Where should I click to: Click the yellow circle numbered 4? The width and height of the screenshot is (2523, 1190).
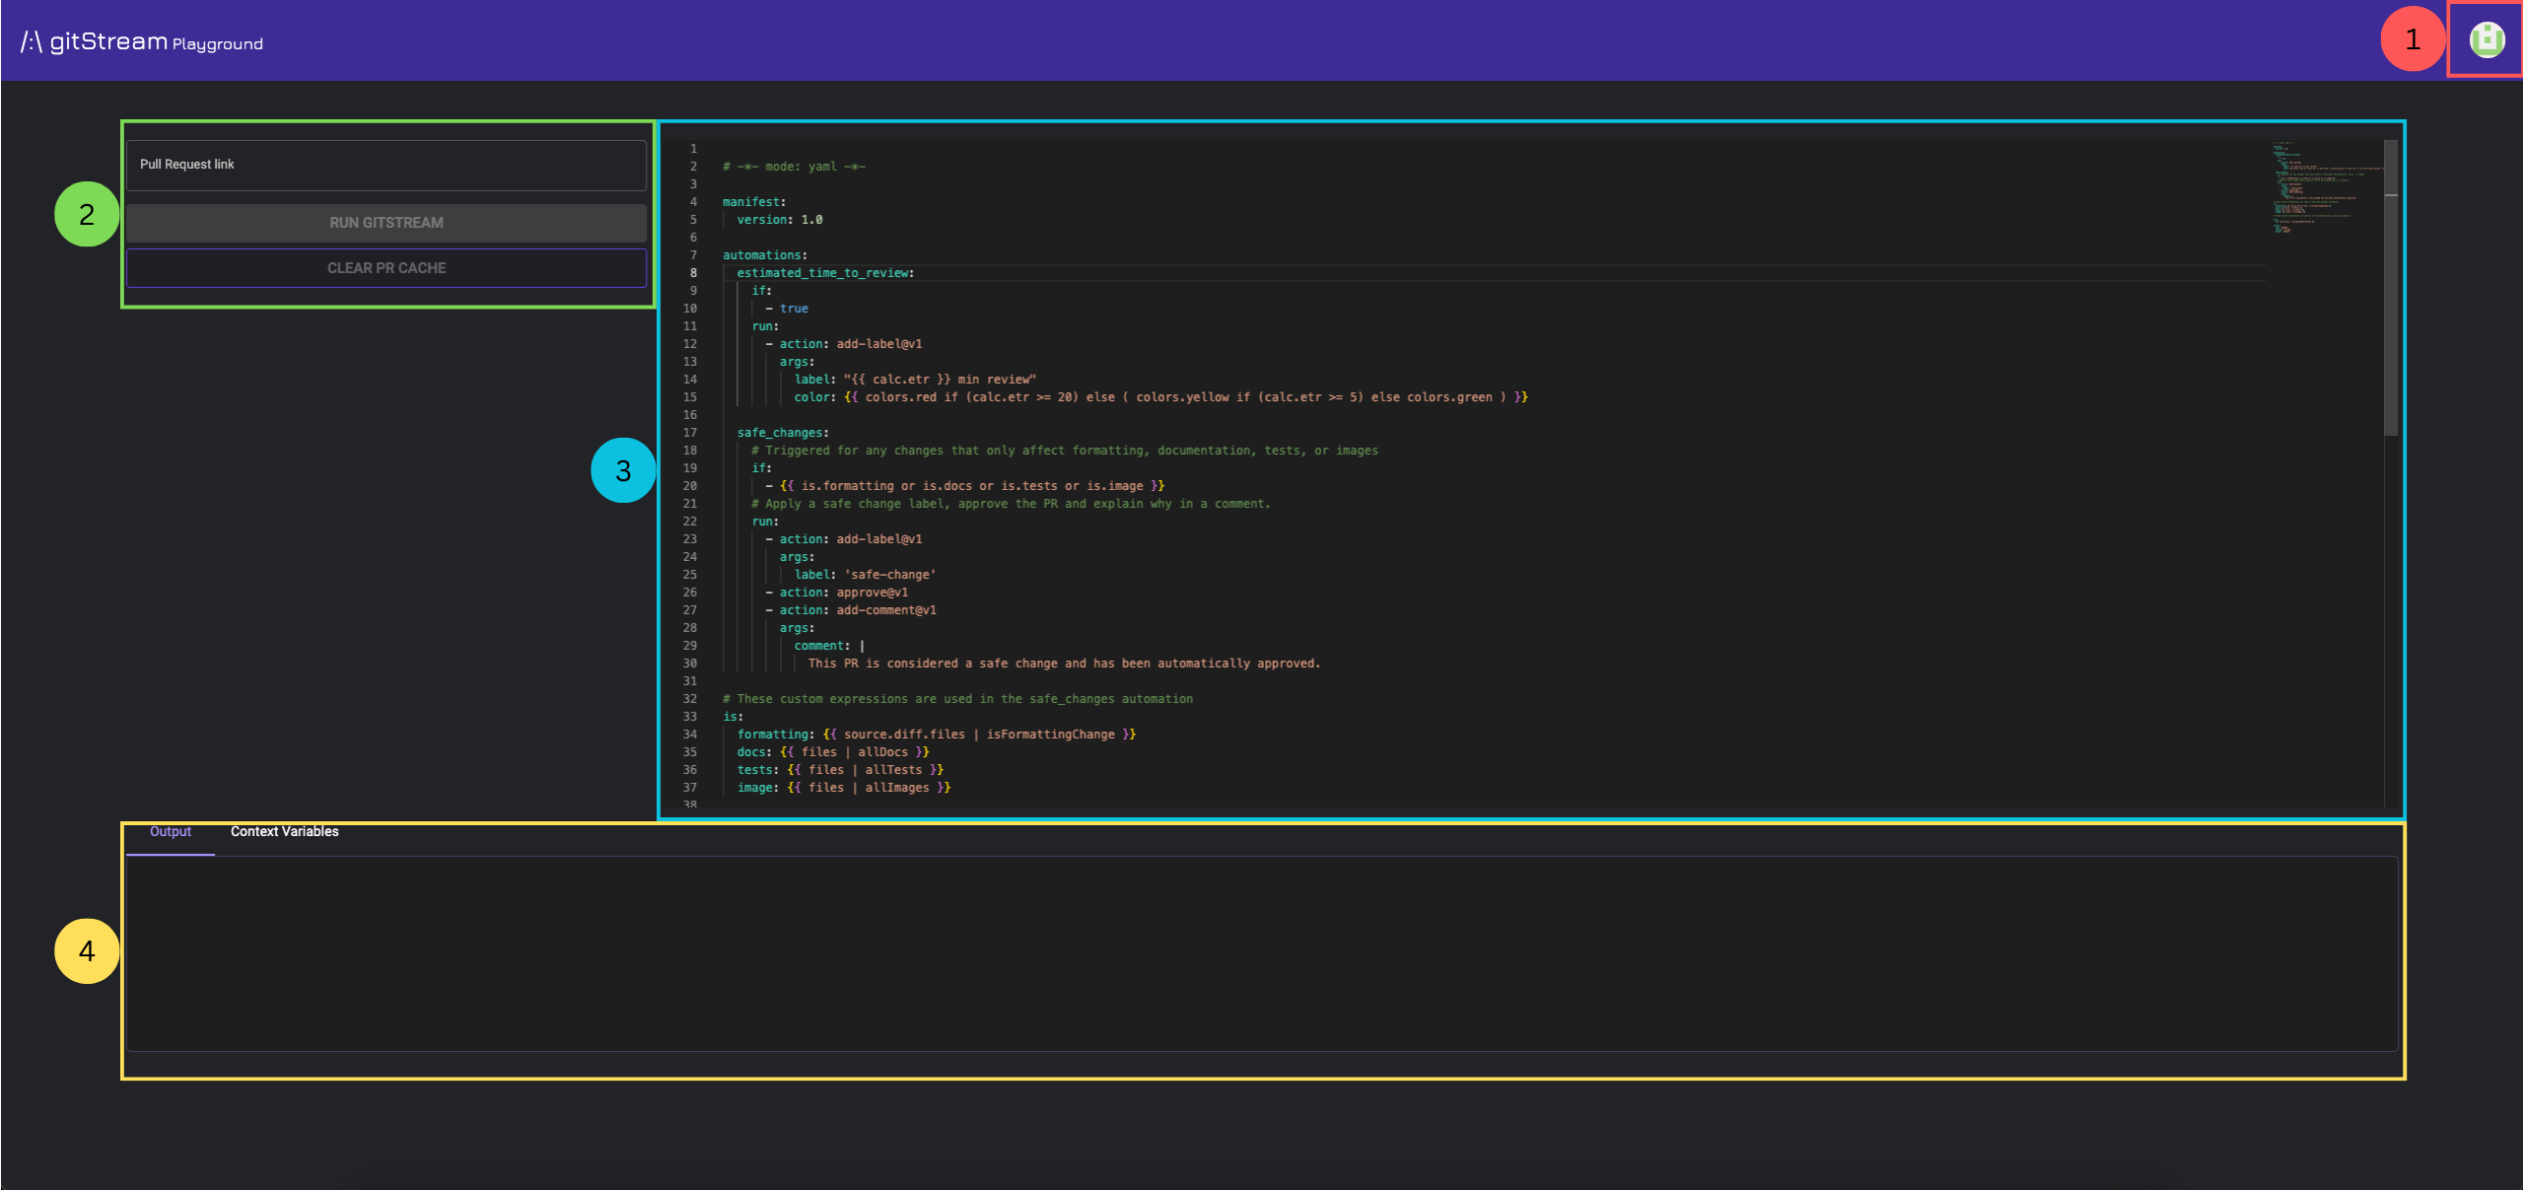pyautogui.click(x=87, y=951)
